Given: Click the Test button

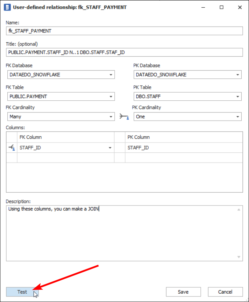Looking at the screenshot, I should point(22,292).
